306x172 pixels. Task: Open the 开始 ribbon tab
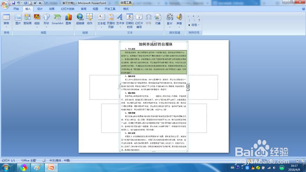[x=16, y=9]
